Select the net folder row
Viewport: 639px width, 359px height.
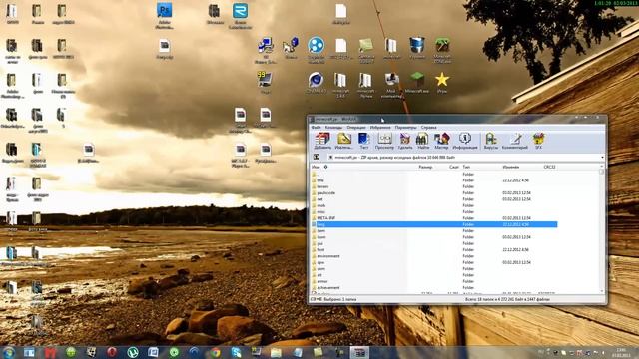pos(434,199)
